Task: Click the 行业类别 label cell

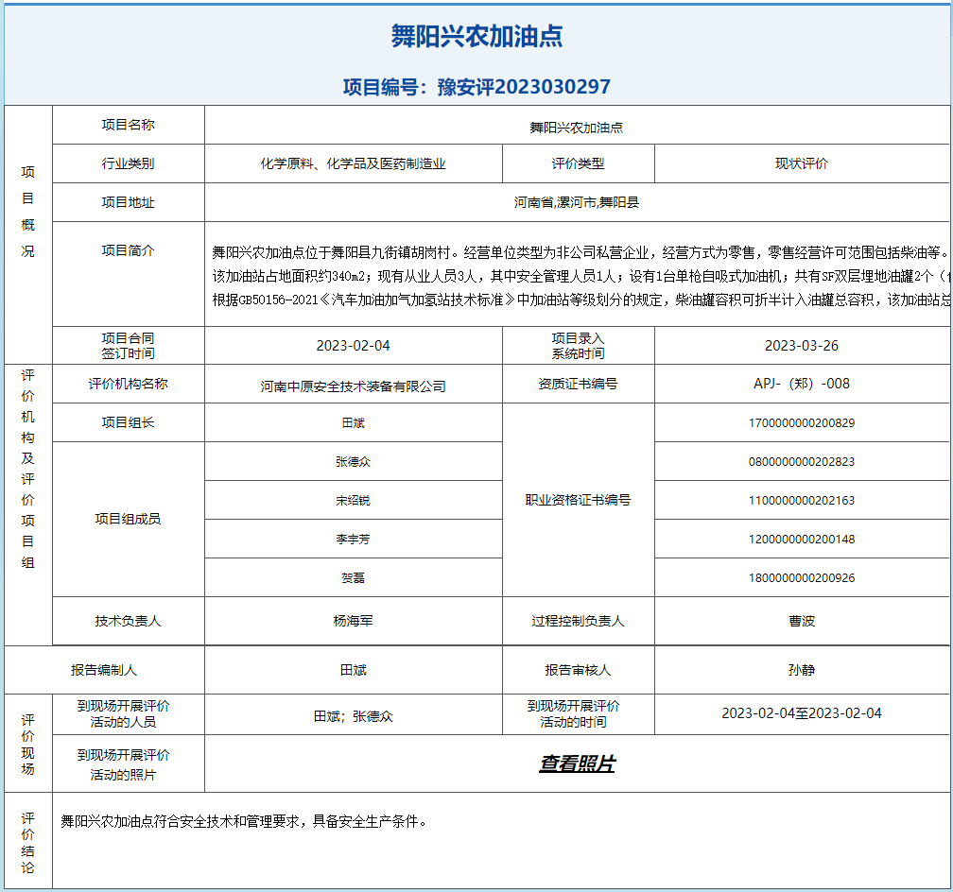Action: (129, 163)
